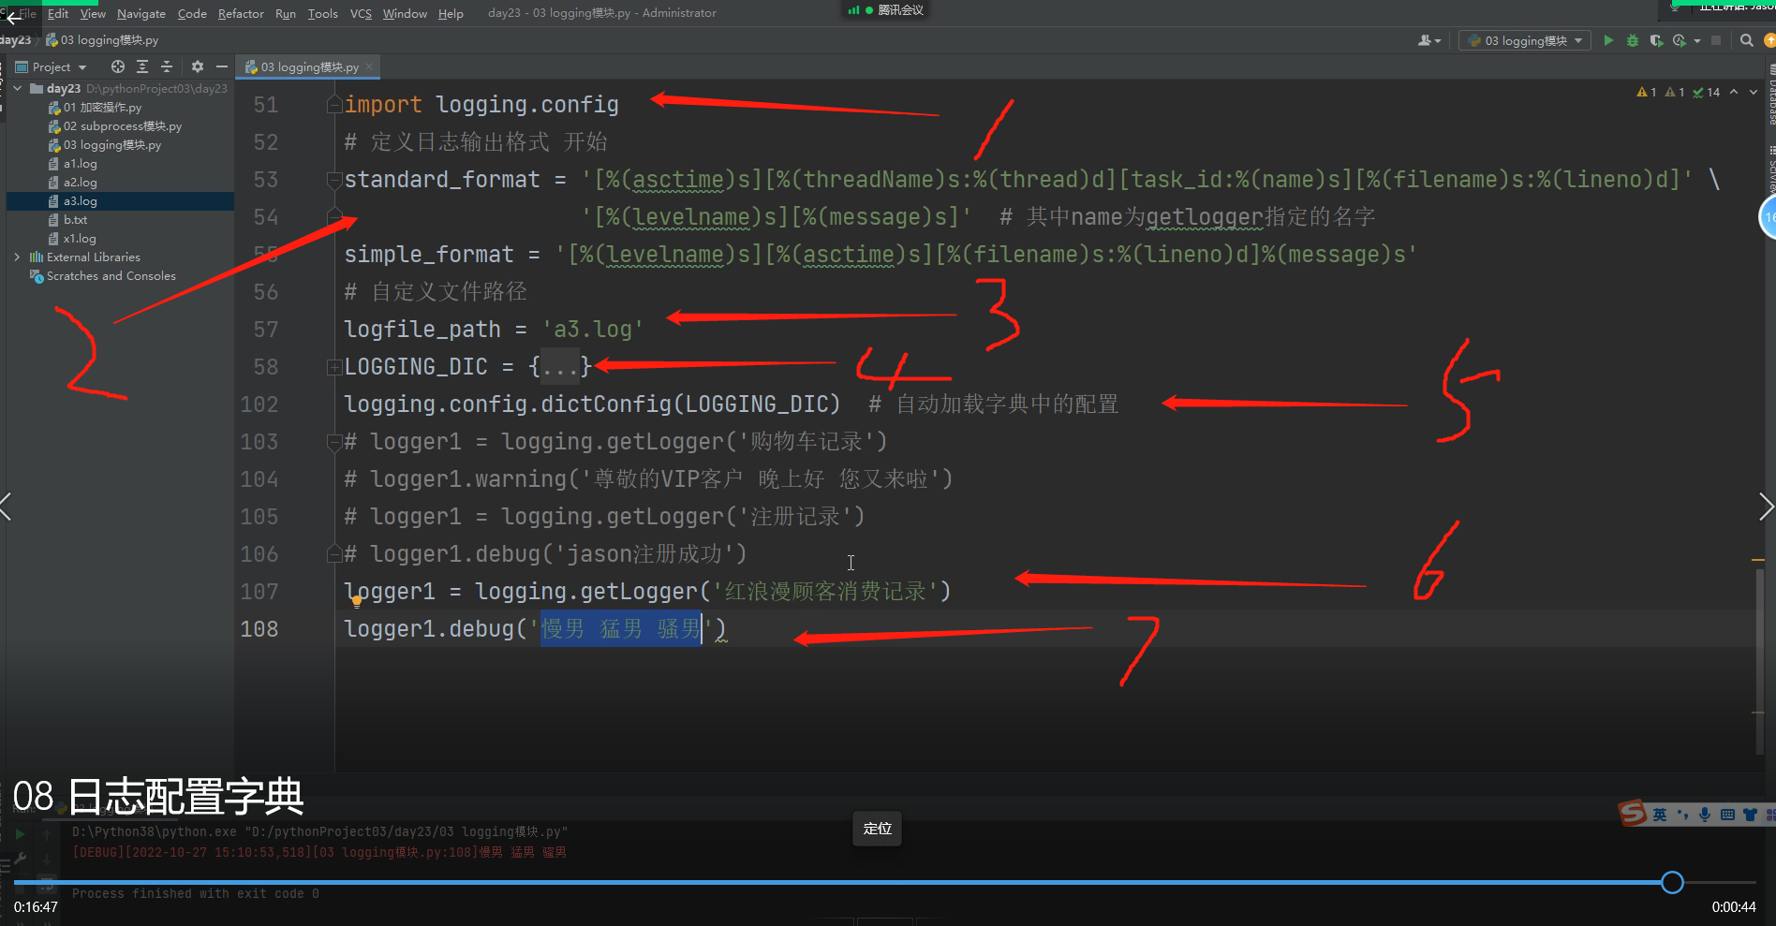The width and height of the screenshot is (1776, 926).
Task: Open the Refactor menu
Action: click(x=241, y=13)
